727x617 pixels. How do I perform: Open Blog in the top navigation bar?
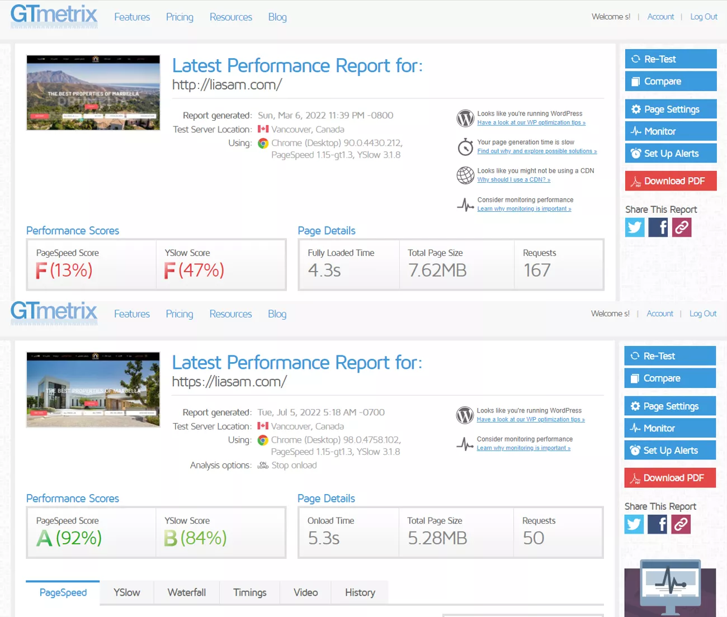277,17
